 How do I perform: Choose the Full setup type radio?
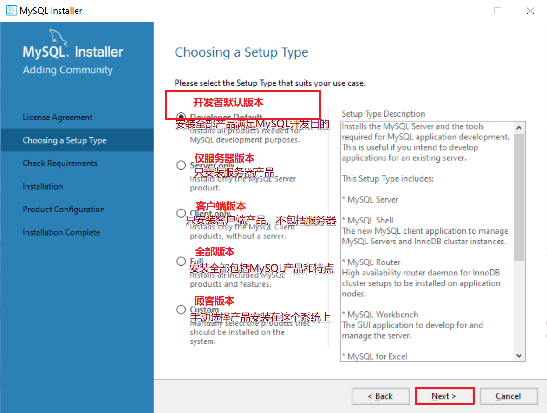pyautogui.click(x=181, y=261)
